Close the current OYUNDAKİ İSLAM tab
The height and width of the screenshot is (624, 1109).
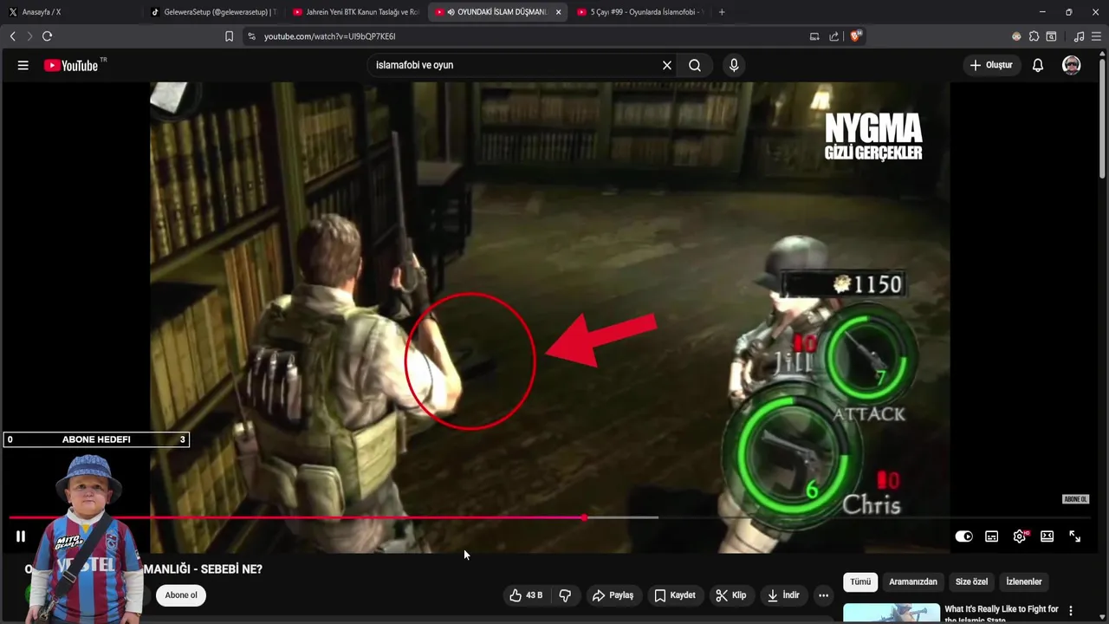coord(558,12)
